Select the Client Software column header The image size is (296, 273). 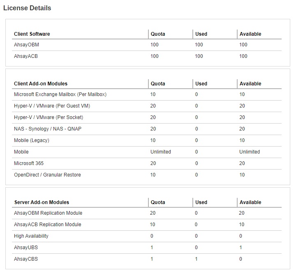pos(32,34)
